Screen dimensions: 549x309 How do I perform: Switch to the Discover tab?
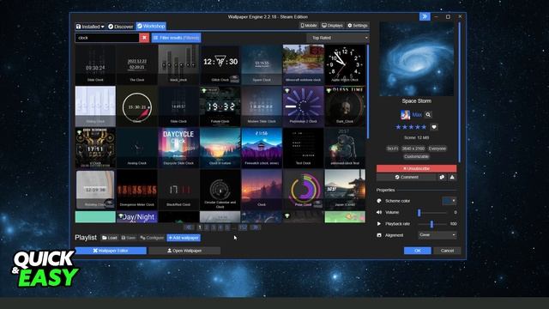click(120, 27)
